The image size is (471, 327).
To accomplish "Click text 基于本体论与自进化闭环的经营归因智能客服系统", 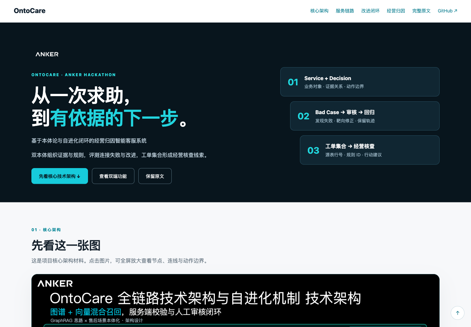I will [89, 141].
